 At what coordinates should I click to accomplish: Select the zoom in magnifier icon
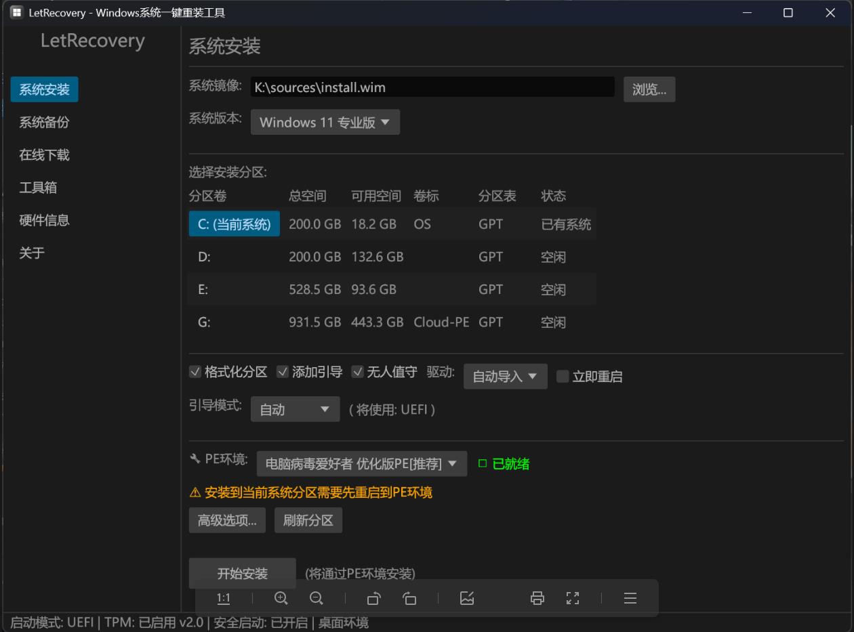(x=281, y=598)
